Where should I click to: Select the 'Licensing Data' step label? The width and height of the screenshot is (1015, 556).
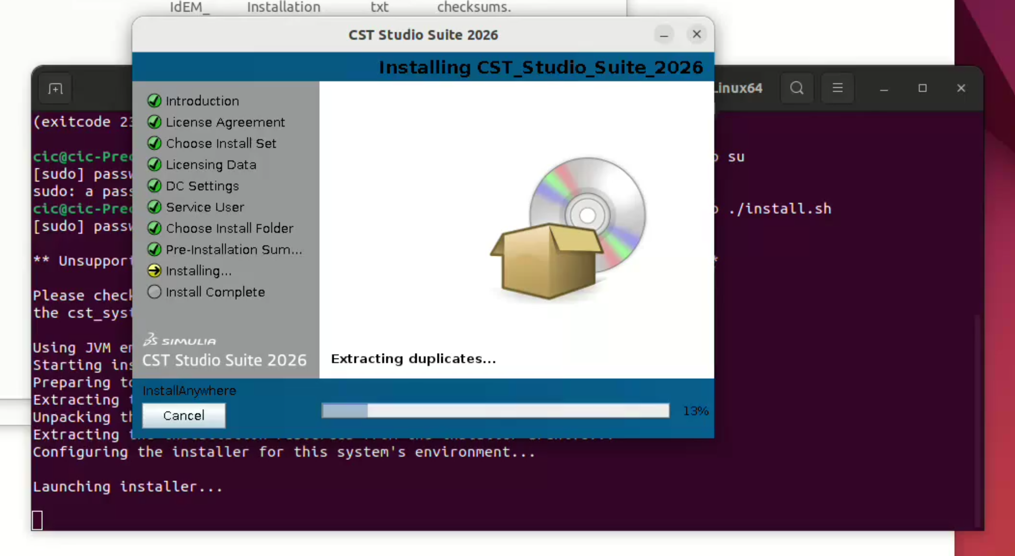coord(211,164)
